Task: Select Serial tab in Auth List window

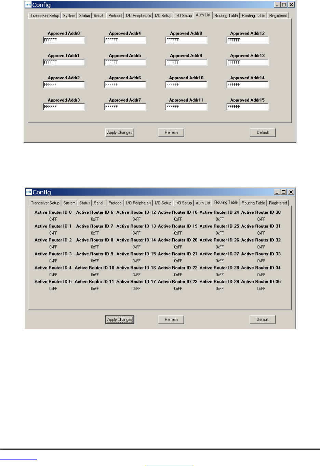Action: pyautogui.click(x=98, y=16)
